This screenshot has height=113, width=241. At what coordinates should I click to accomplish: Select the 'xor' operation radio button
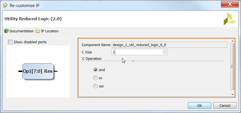95,86
